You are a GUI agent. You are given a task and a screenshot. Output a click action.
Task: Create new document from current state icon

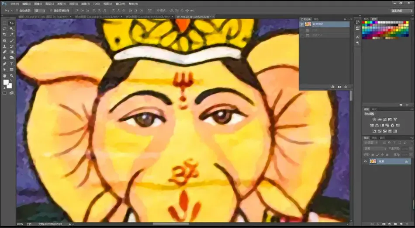(333, 87)
